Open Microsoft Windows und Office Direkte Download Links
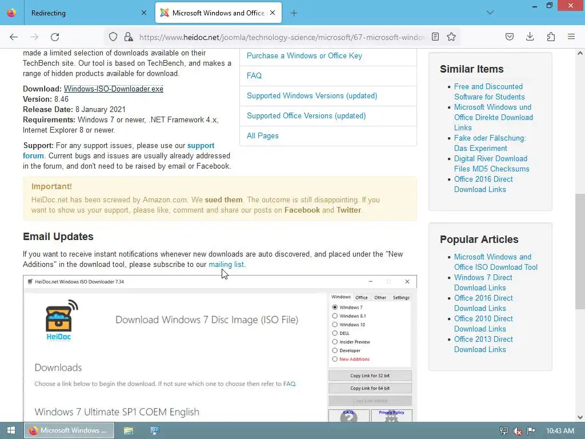585x439 pixels. 493,117
